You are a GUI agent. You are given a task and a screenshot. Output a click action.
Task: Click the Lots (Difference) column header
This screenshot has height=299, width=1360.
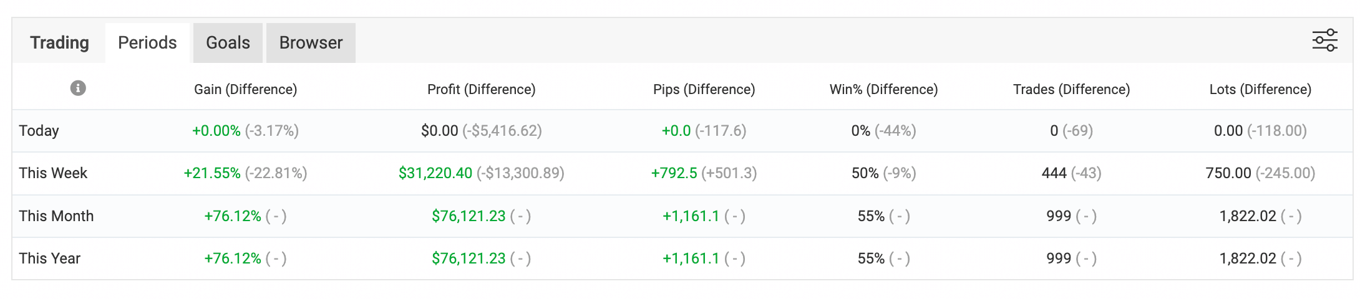(1260, 90)
